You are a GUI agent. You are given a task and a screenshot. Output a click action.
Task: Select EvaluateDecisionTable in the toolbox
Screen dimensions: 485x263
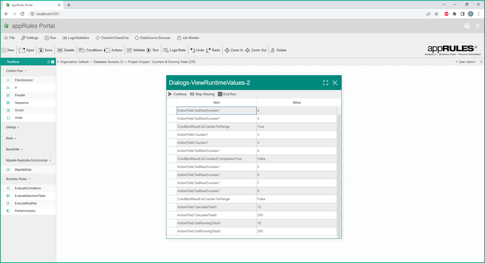coord(30,196)
